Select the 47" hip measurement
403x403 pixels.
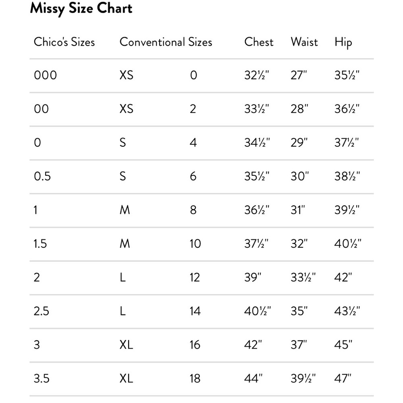343,378
